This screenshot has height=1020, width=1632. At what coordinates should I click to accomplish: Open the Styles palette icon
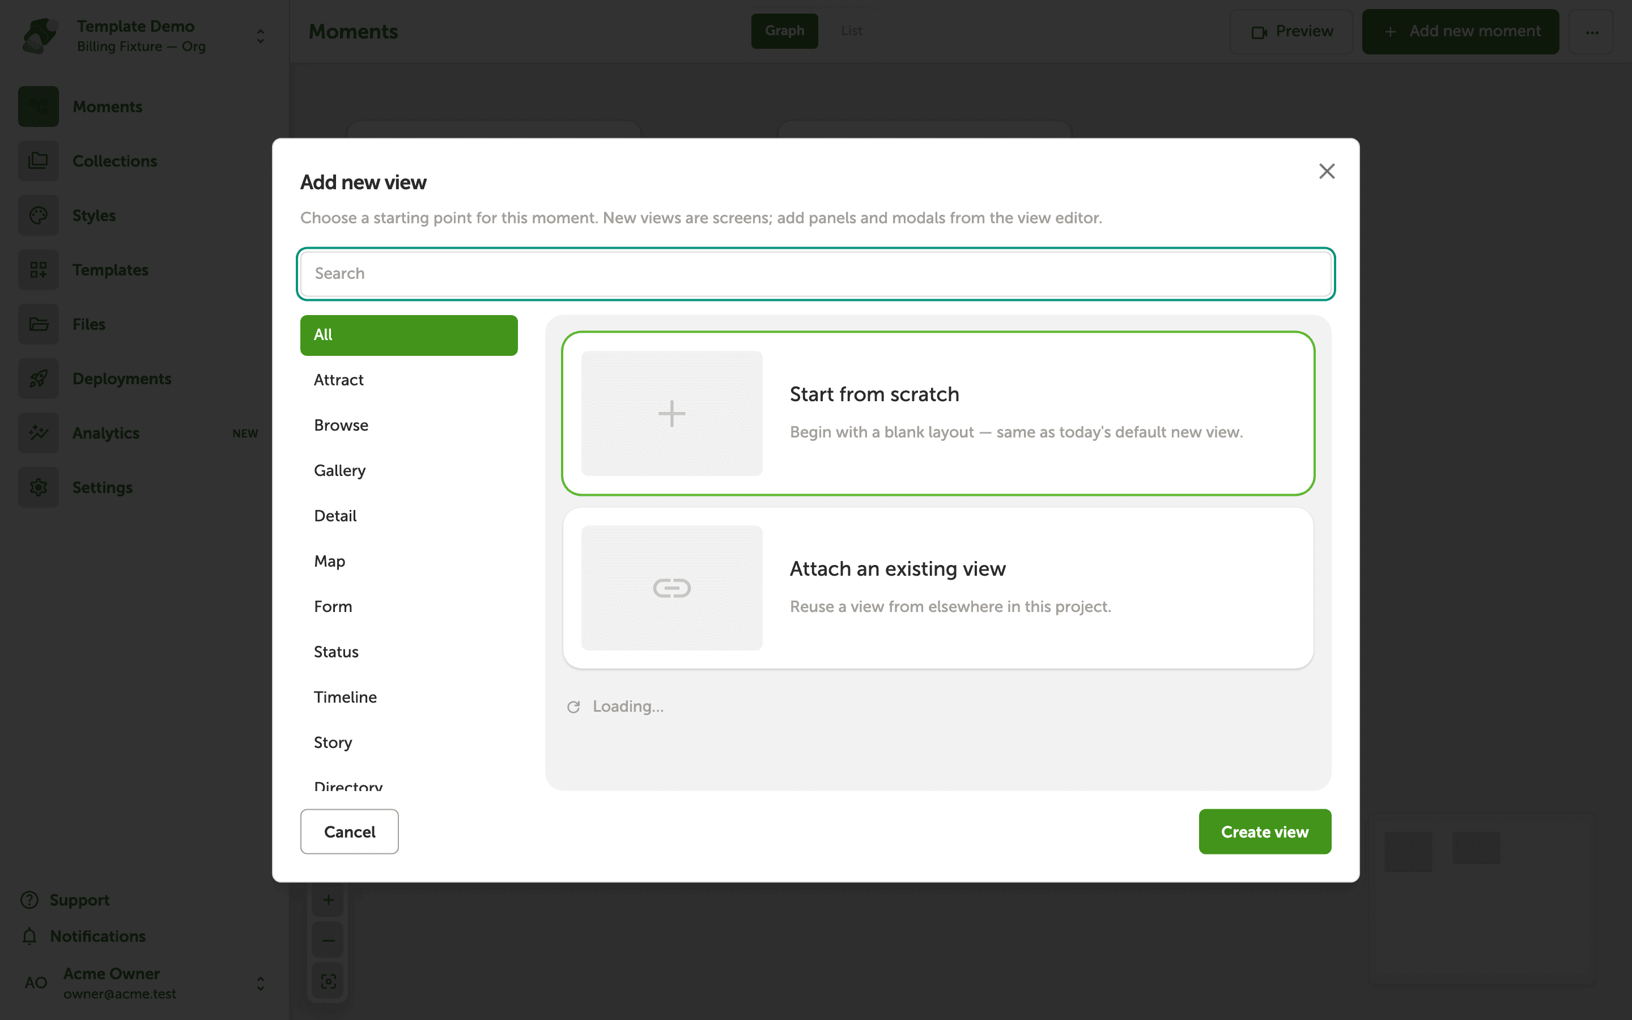[39, 215]
